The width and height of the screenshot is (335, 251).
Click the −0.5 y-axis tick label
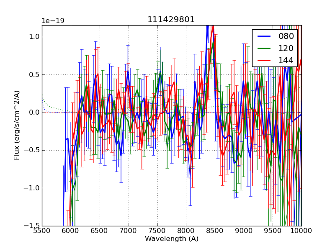[x=32, y=150]
